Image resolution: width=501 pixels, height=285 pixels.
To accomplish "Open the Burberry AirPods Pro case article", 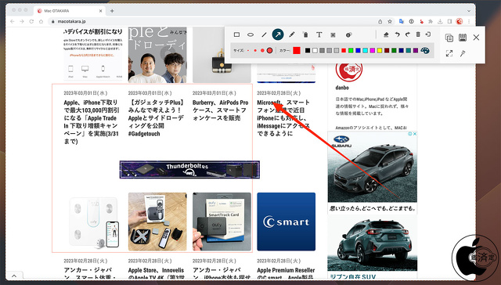I will (220, 110).
